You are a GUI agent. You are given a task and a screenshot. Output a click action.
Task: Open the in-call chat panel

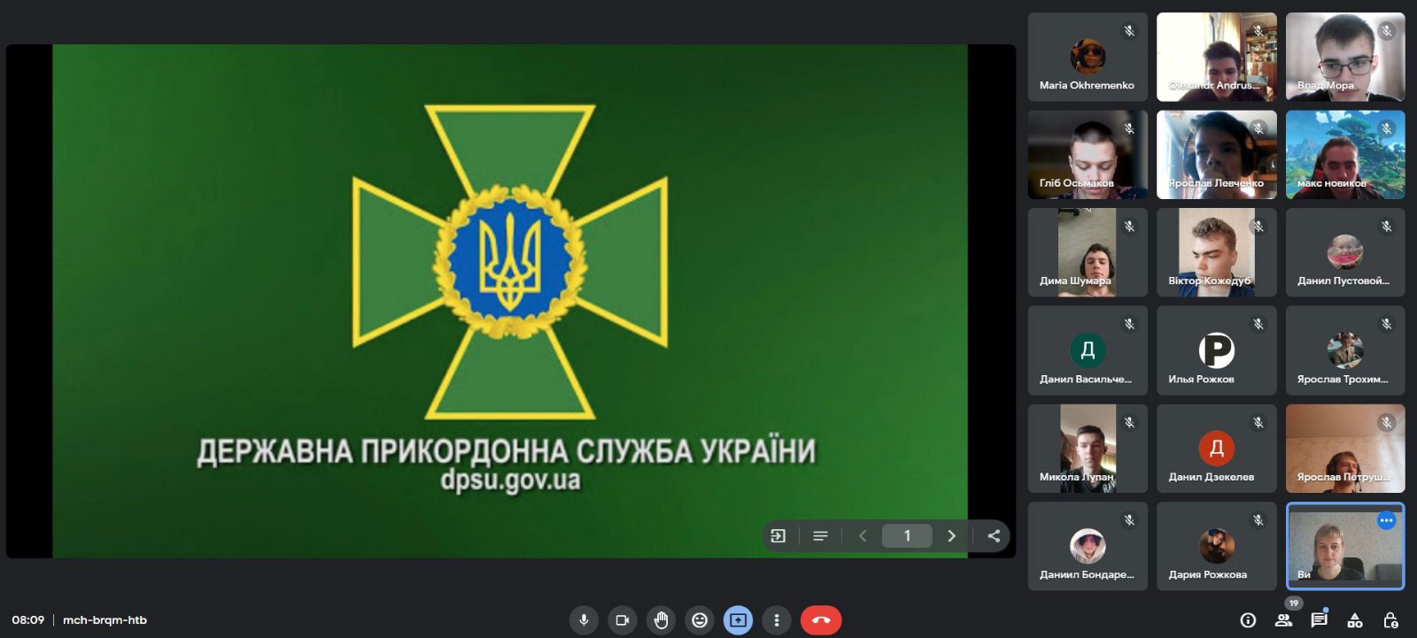(x=1319, y=620)
